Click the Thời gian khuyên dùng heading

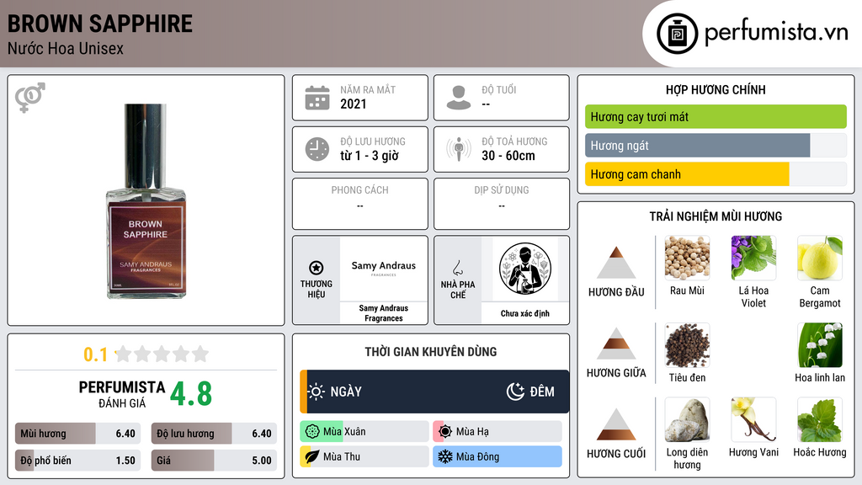click(431, 352)
